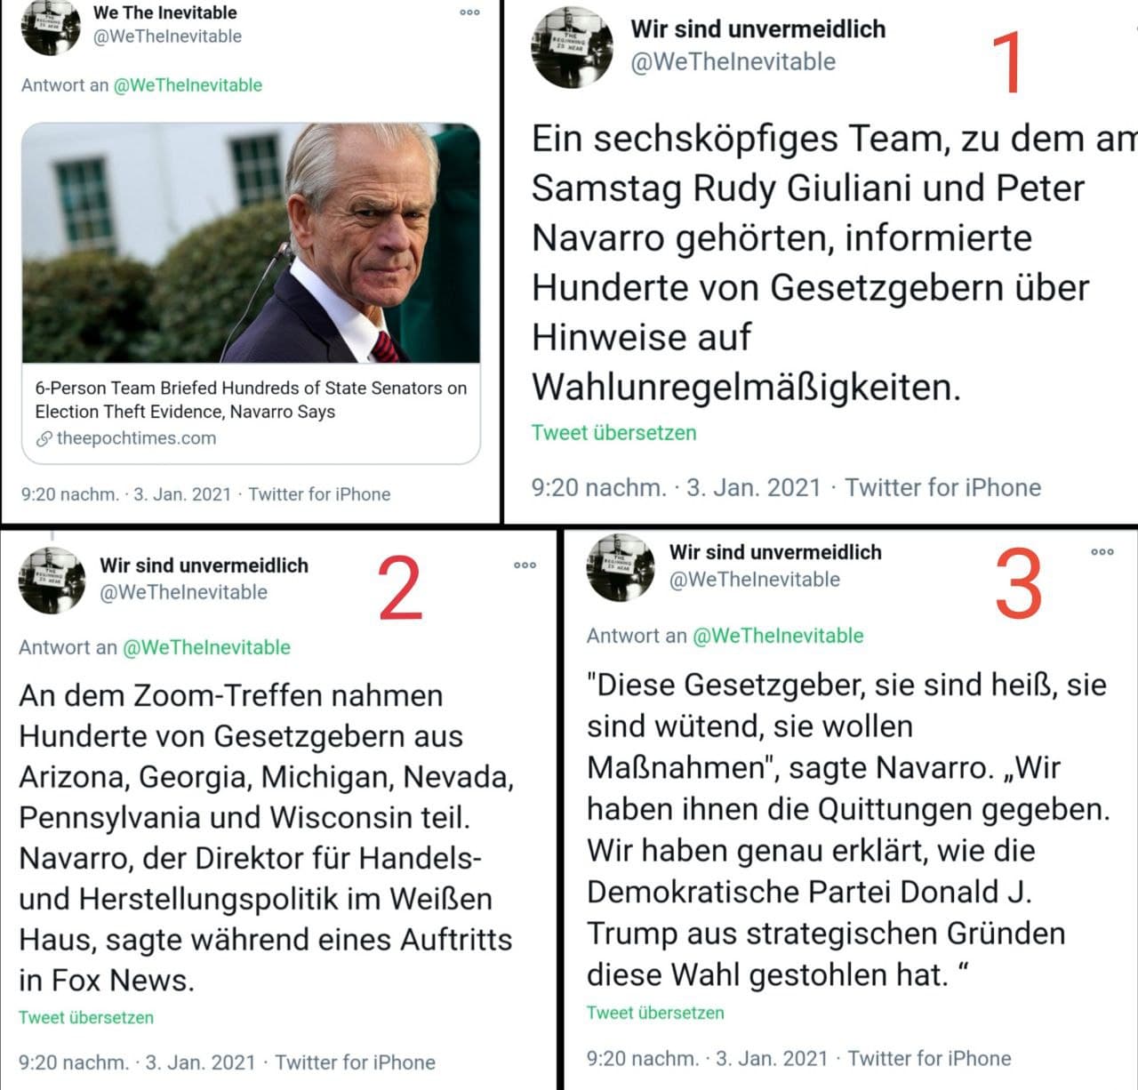Click 'Twitter for iPhone' under tweet 3
The width and height of the screenshot is (1138, 1090).
point(929,1058)
